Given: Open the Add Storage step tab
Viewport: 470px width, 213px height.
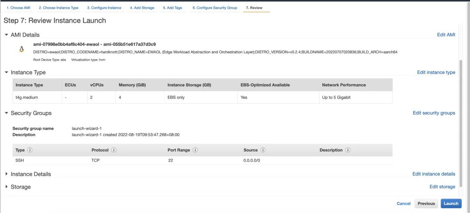Looking at the screenshot, I should point(142,8).
